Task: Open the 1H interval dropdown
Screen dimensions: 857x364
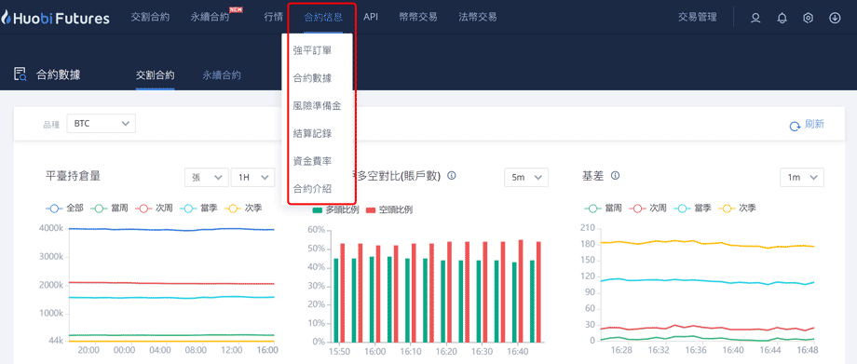Action: coord(253,177)
